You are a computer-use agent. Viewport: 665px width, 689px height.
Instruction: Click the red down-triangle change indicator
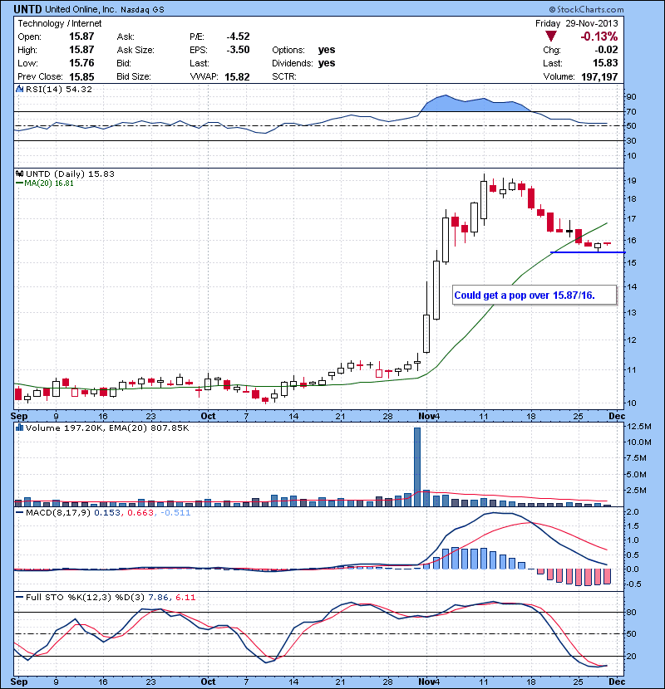point(550,37)
